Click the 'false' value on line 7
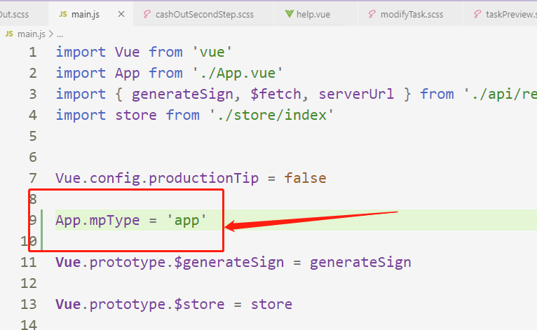The width and height of the screenshot is (537, 330). pos(305,178)
